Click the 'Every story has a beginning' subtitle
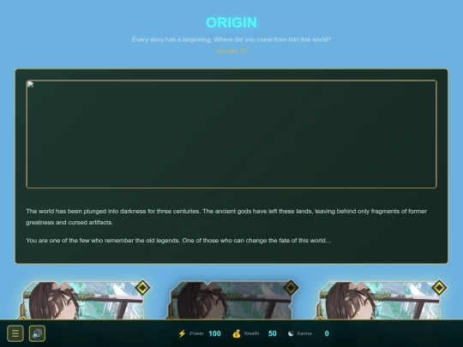 pyautogui.click(x=231, y=39)
